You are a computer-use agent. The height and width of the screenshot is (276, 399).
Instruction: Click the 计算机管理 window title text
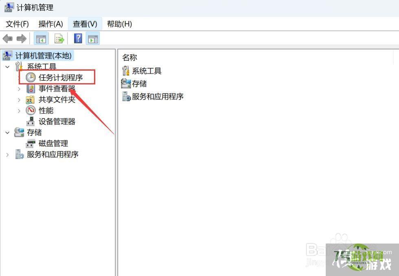click(x=35, y=7)
